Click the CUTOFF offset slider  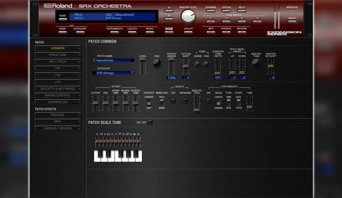click(x=95, y=103)
